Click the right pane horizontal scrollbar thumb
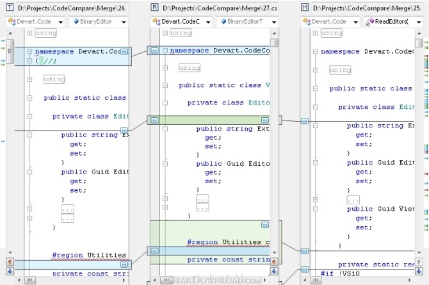 pyautogui.click(x=316, y=280)
